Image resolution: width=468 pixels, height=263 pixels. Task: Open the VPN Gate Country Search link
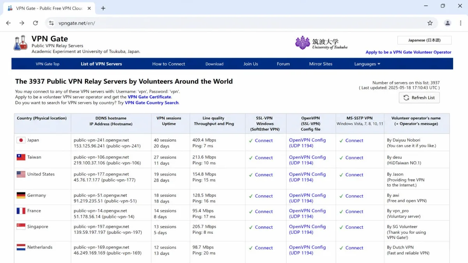point(152,103)
